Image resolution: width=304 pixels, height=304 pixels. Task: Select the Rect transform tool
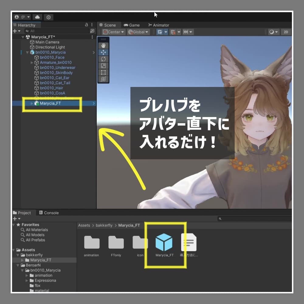pos(103,72)
